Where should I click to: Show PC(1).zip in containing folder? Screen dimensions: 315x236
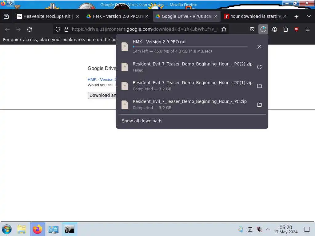coord(259,86)
